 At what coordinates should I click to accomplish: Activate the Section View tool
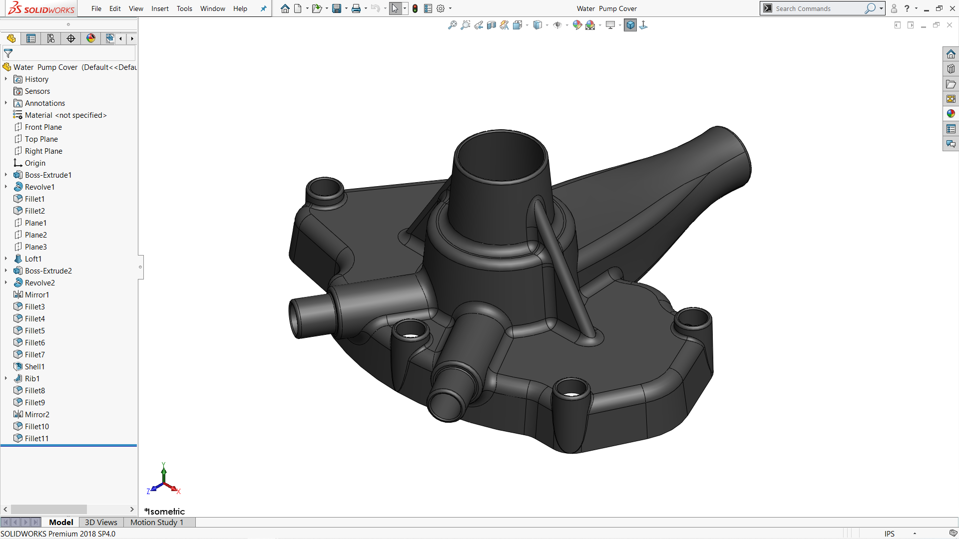pos(491,25)
